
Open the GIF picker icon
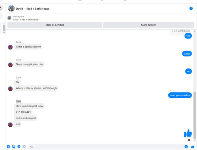coord(24,146)
